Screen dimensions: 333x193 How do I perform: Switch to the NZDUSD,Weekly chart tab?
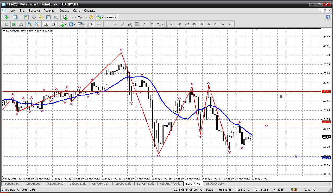pyautogui.click(x=169, y=184)
